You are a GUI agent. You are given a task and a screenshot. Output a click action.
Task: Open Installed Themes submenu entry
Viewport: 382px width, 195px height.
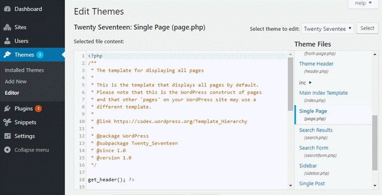click(24, 70)
